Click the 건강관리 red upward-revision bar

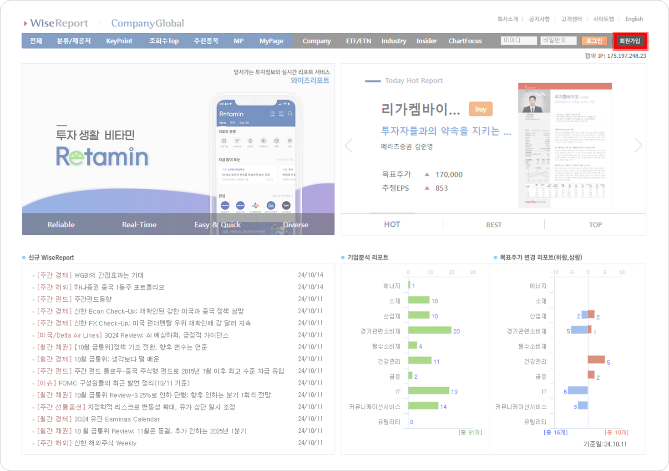[596, 360]
